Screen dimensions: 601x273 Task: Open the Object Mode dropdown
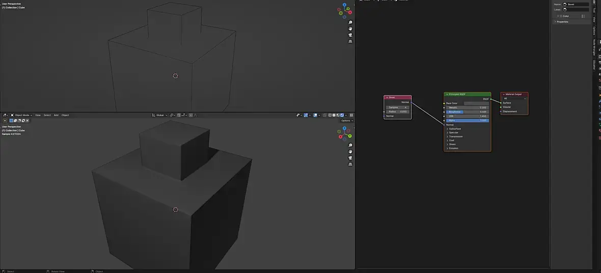(21, 115)
